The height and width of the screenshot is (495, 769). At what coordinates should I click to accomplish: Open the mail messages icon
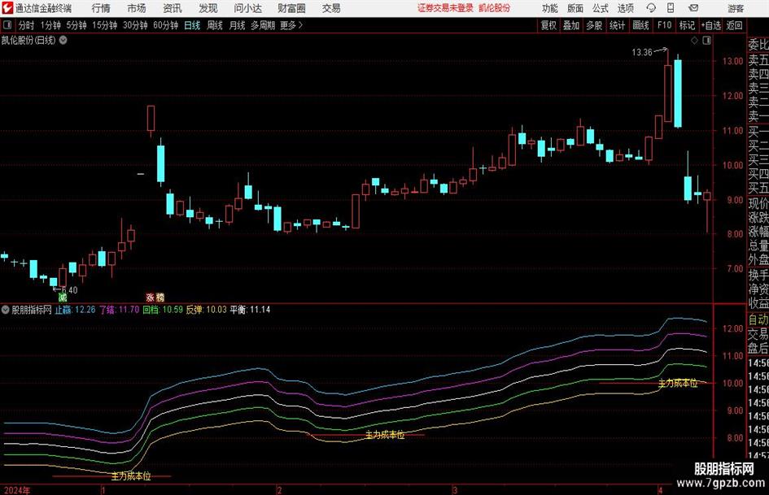[x=693, y=8]
